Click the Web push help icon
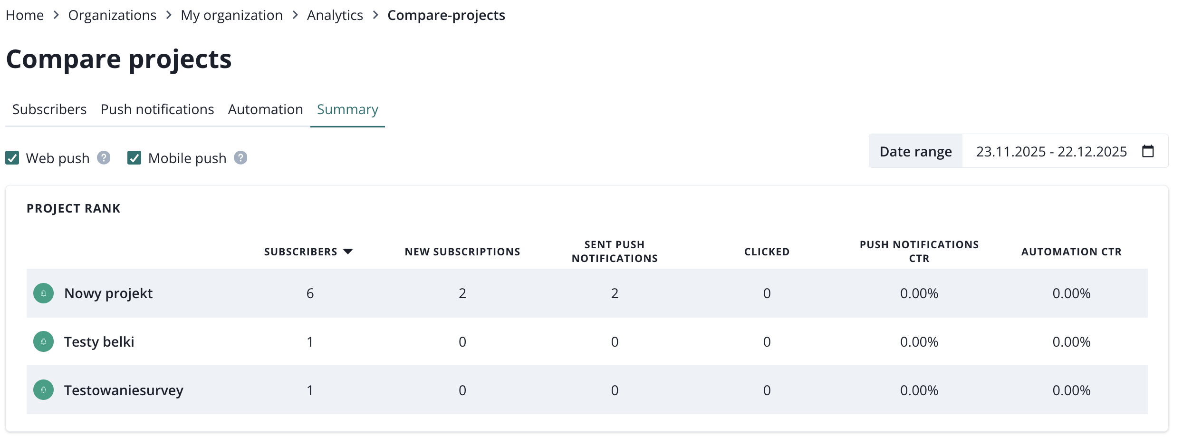Viewport: 1192px width, 447px height. [x=104, y=158]
